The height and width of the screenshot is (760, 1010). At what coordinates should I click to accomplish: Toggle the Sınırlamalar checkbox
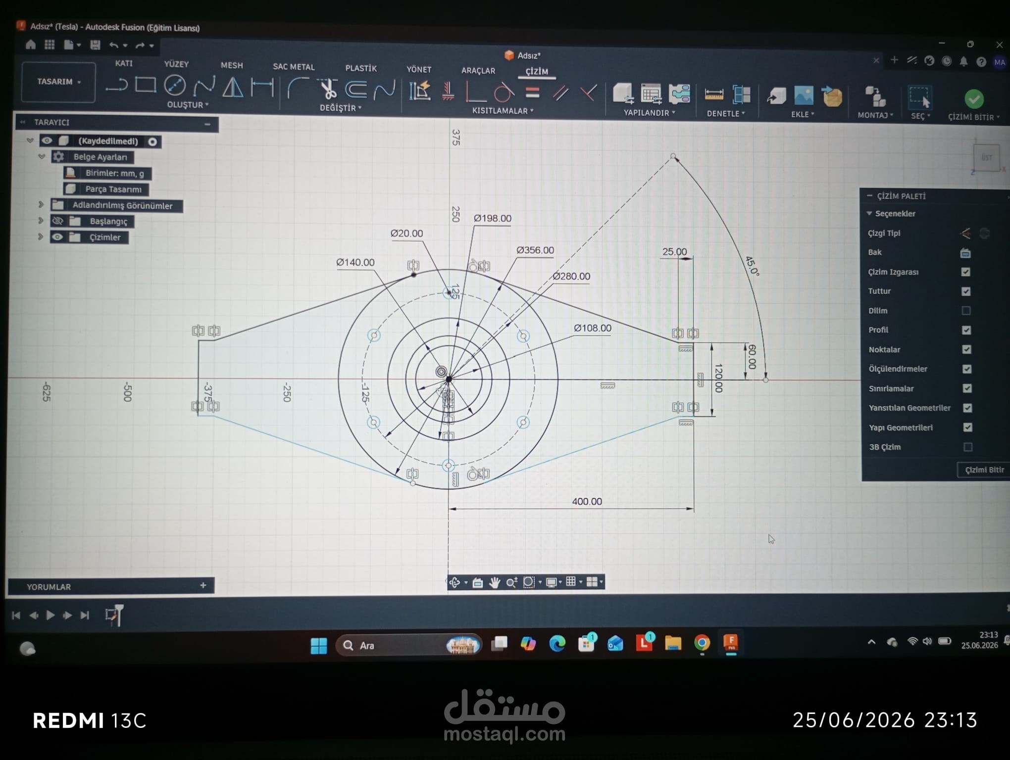(x=967, y=388)
